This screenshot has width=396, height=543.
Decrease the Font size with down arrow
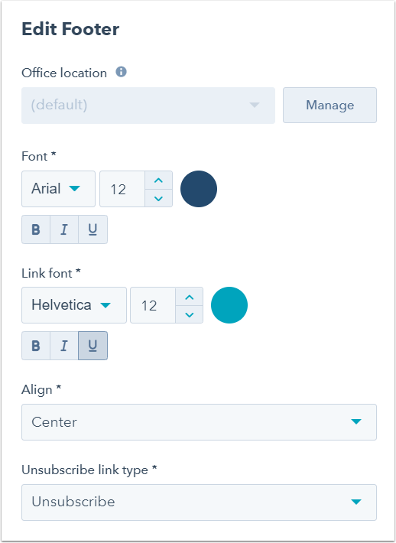pos(158,198)
